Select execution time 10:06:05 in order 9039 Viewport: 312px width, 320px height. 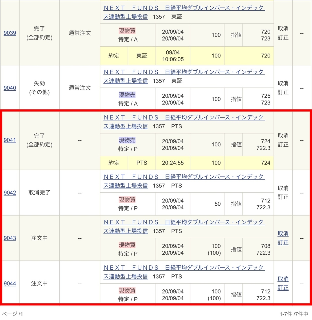coord(173,59)
